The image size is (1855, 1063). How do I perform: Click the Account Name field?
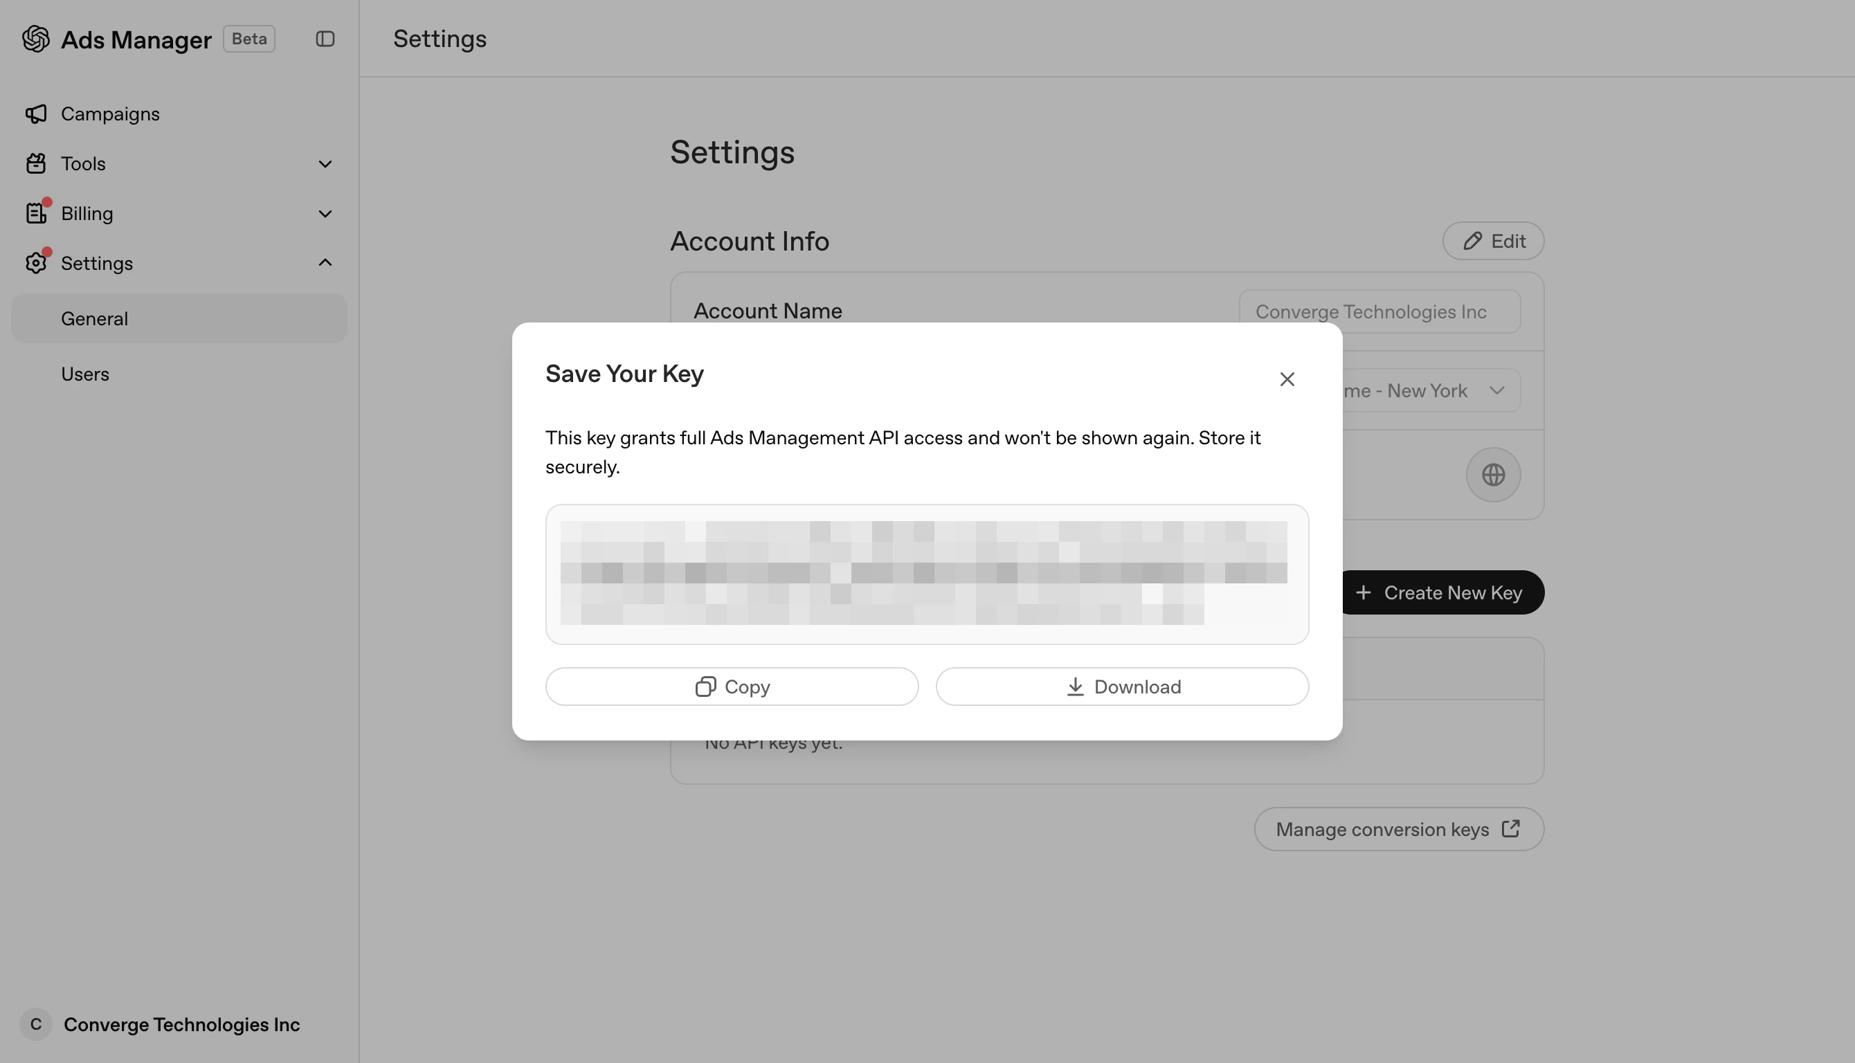tap(1379, 311)
